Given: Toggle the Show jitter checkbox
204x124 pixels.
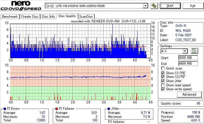Looking at the screenshot, I should [x=163, y=81].
